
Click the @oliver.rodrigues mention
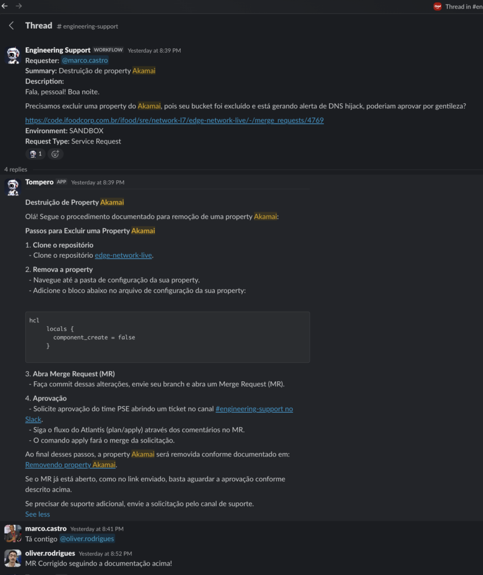[x=87, y=539]
